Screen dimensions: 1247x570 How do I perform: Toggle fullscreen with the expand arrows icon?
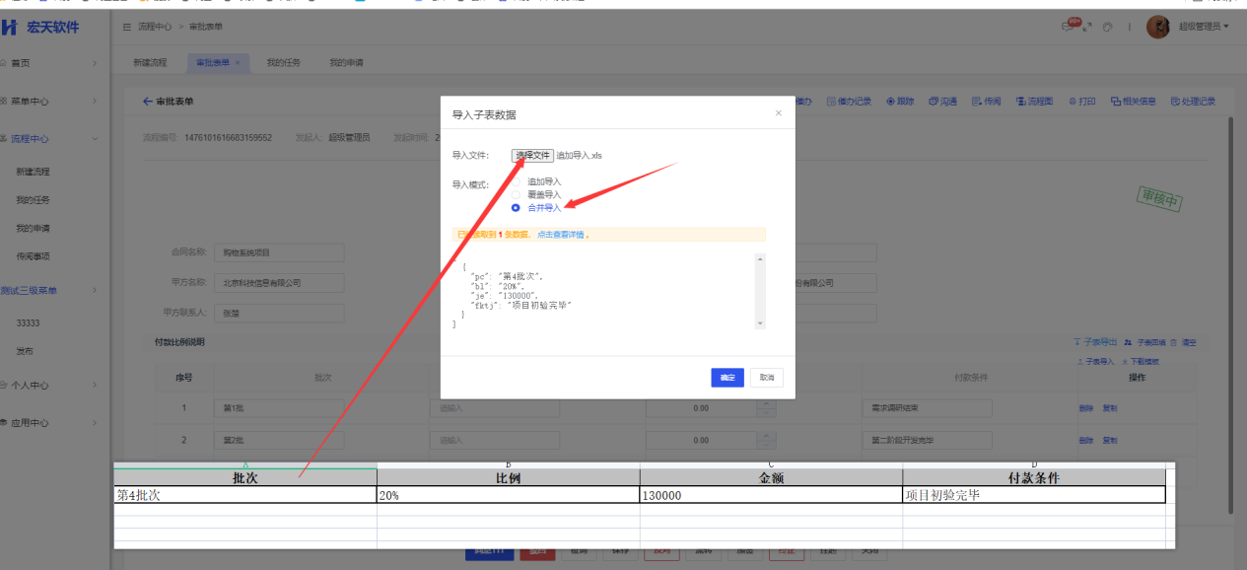[x=1087, y=27]
